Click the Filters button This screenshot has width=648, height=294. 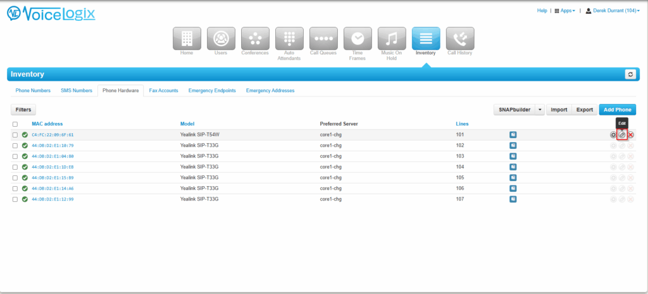[x=23, y=110]
